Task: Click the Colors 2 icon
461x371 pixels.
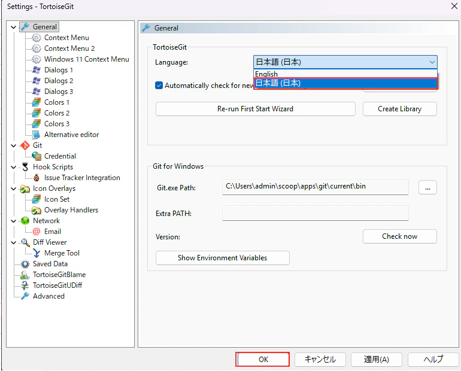Action: (x=37, y=113)
